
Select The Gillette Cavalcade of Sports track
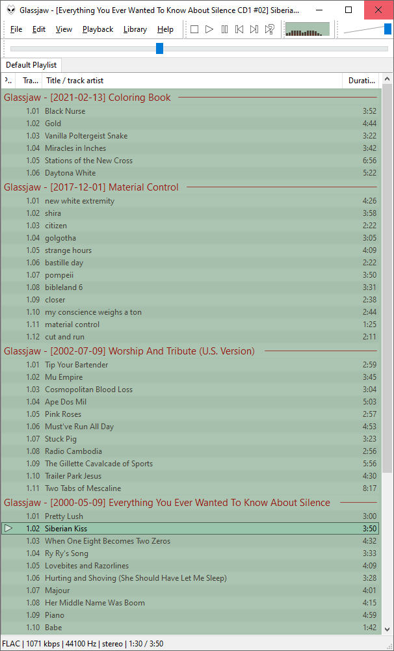pyautogui.click(x=191, y=464)
